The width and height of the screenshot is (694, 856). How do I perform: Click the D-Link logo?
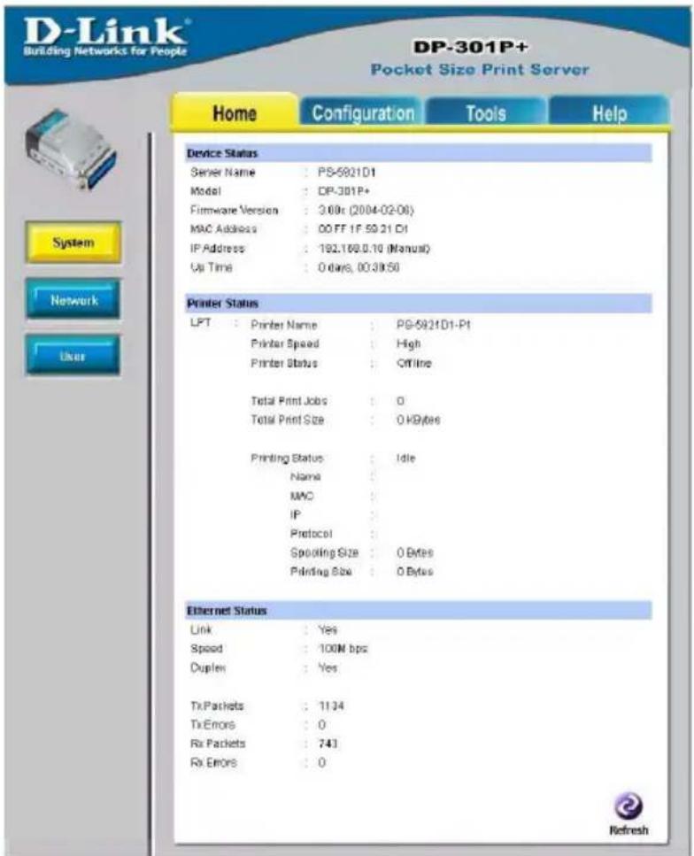[x=105, y=37]
